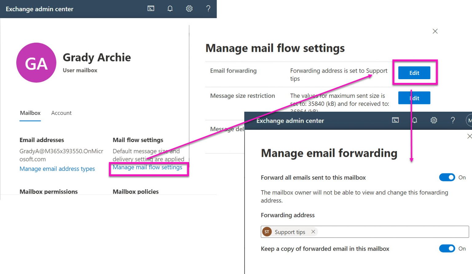This screenshot has width=472, height=274.
Task: Click the Help icon in the lower window
Action: (x=453, y=120)
